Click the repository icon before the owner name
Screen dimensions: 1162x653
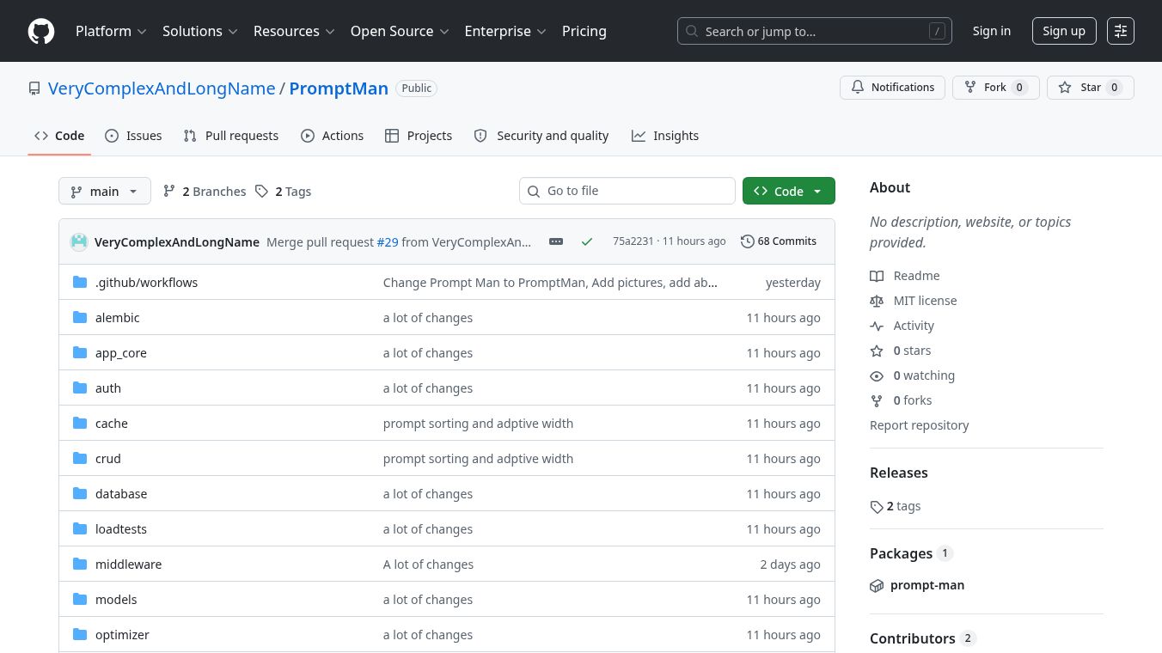[x=34, y=88]
